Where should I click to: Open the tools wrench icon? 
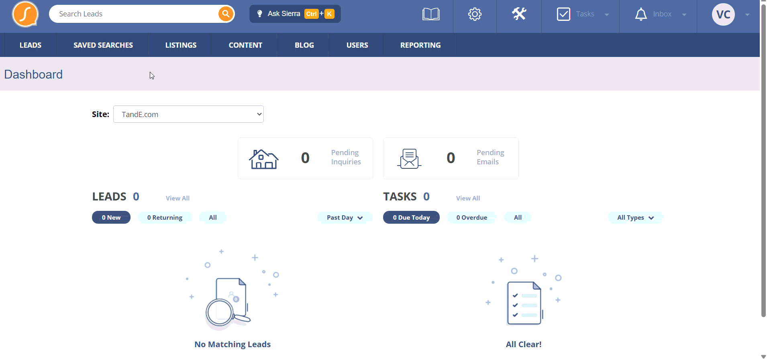(519, 14)
